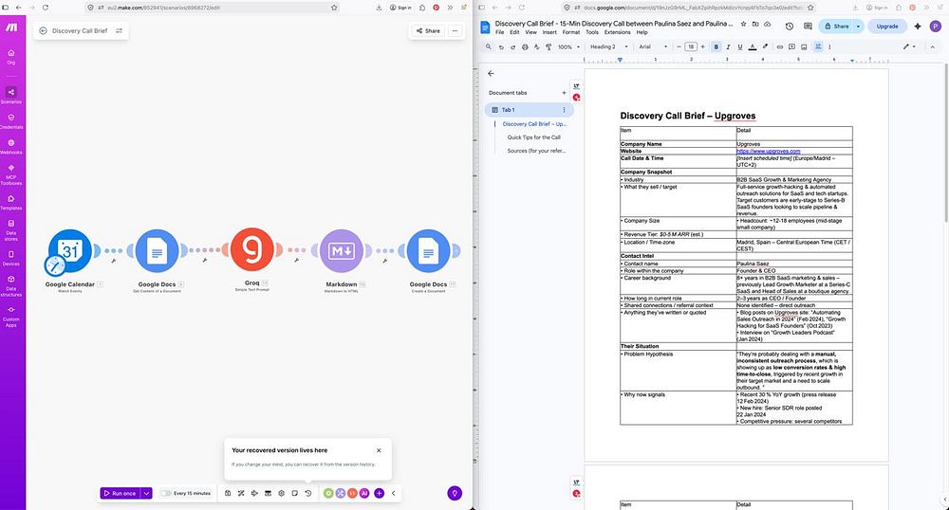Toggle bold formatting in Docs
This screenshot has width=949, height=510.
tap(716, 46)
